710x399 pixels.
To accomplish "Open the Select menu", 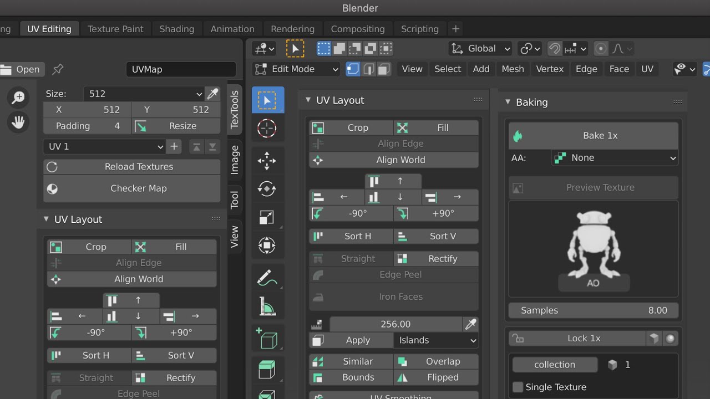I will [x=448, y=69].
